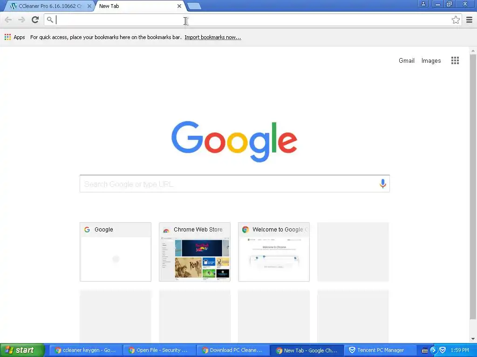The width and height of the screenshot is (477, 357).
Task: Go forward using the forward arrow
Action: click(x=21, y=20)
